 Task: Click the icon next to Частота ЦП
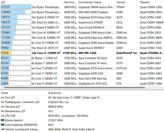tap(3, 107)
